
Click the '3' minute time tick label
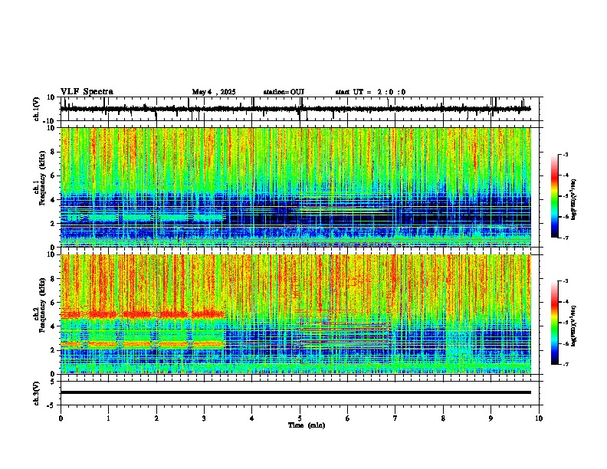[x=204, y=418]
